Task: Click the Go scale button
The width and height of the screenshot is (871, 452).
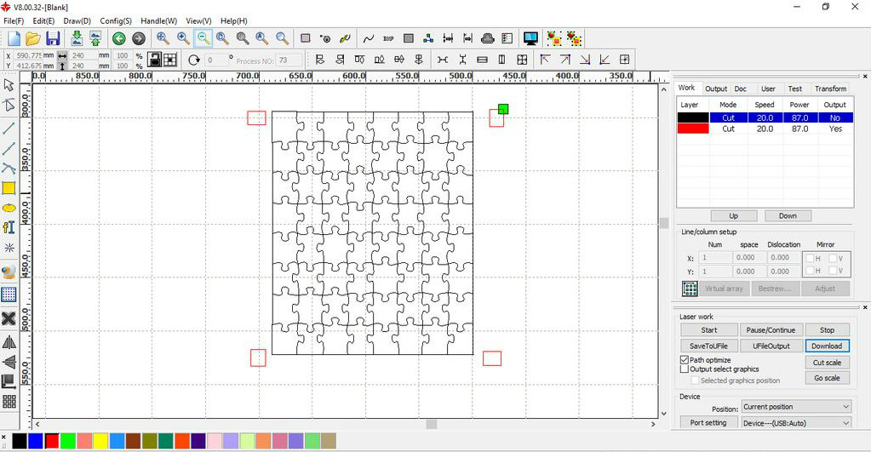Action: 827,378
